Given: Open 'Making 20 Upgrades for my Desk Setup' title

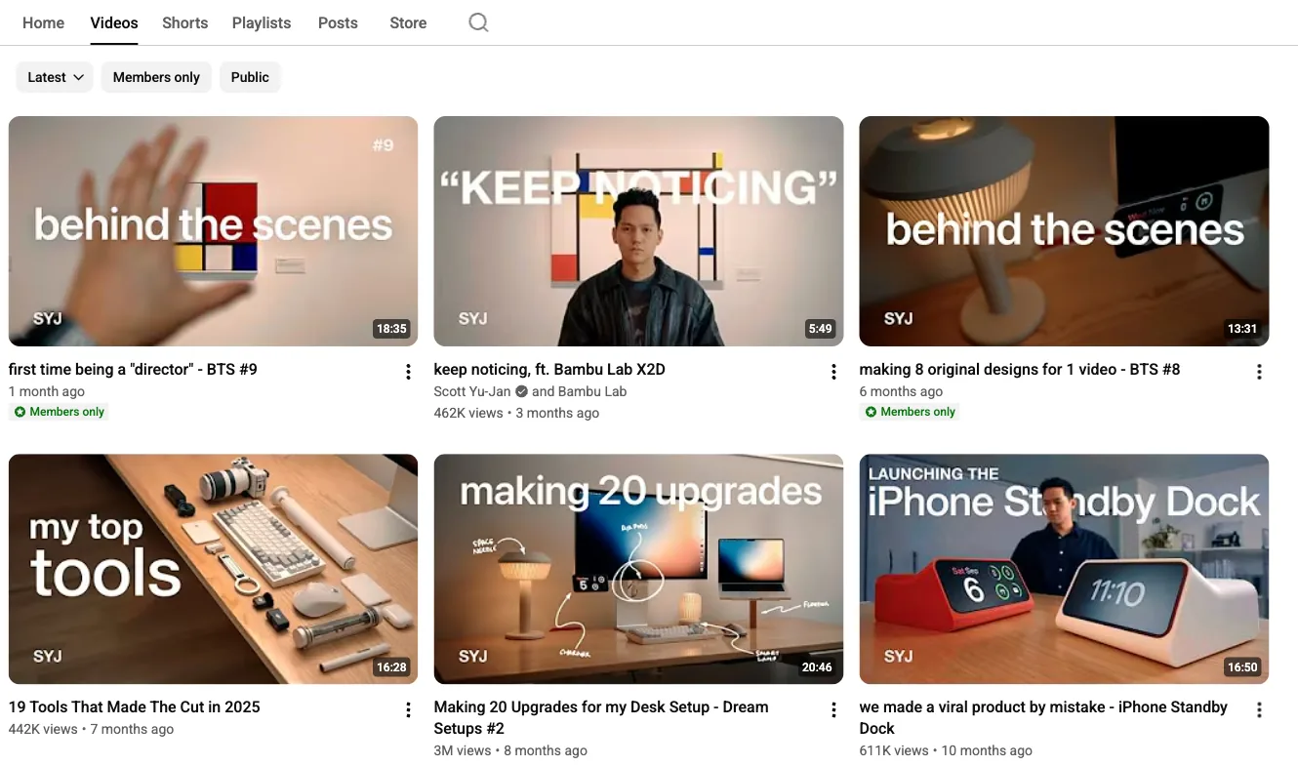Looking at the screenshot, I should point(601,717).
